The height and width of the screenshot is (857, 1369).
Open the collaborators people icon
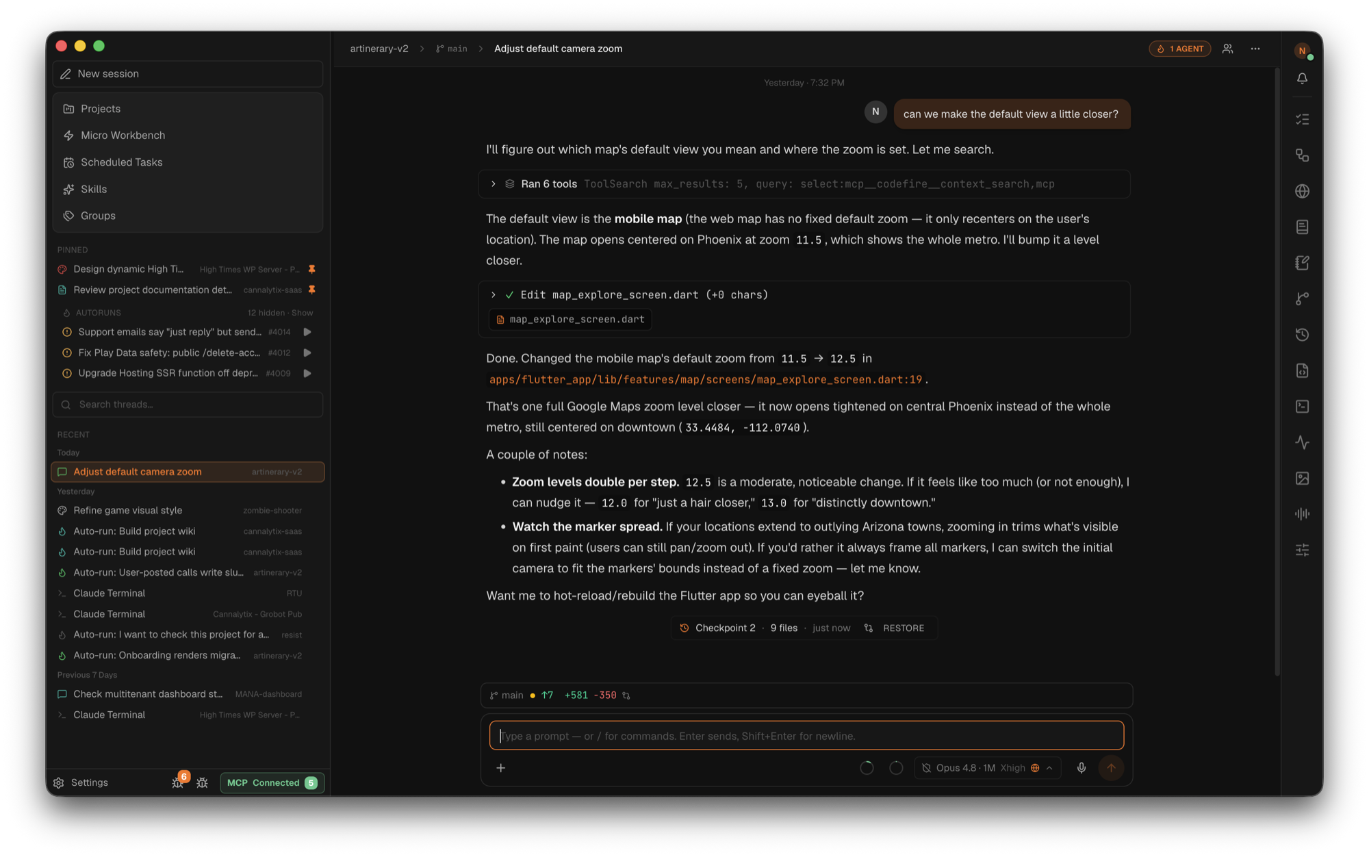point(1227,49)
